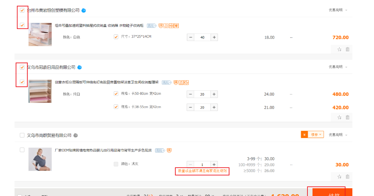Click the delivery truck badge on wardrobe shelf
The image size is (374, 196).
(186, 83)
